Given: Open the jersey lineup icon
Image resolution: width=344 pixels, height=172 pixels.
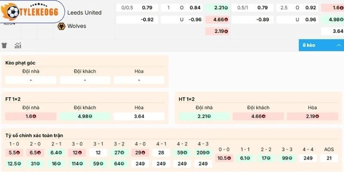Looking at the screenshot, I should pos(5,45).
